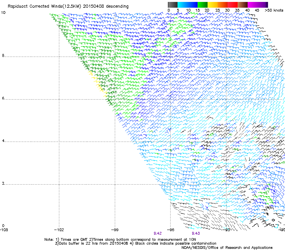This screenshot has width=285, height=250.
Task: Click longitude axis label '-105'
Action: tap(4, 230)
